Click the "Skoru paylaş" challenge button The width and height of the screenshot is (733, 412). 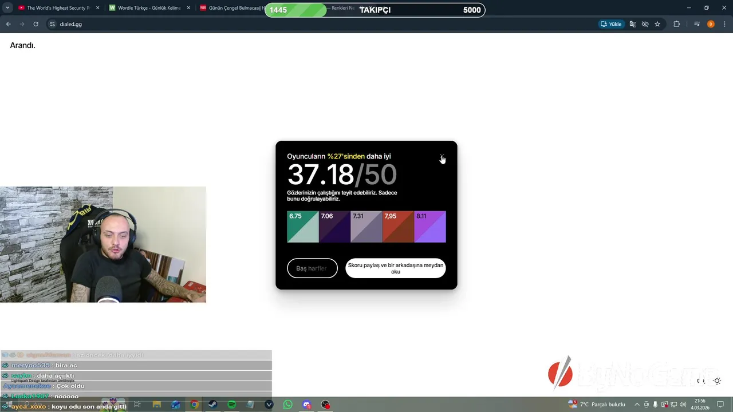point(396,268)
